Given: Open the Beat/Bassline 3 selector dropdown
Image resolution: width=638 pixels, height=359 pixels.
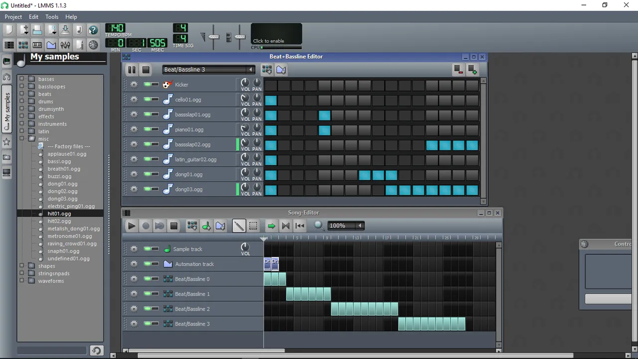Looking at the screenshot, I should 209,70.
